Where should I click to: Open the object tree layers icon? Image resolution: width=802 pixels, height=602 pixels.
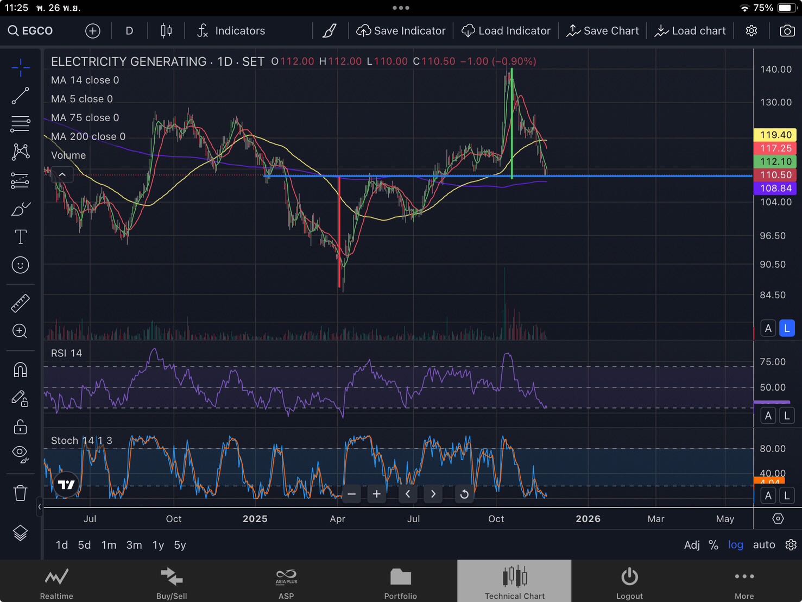pos(21,534)
